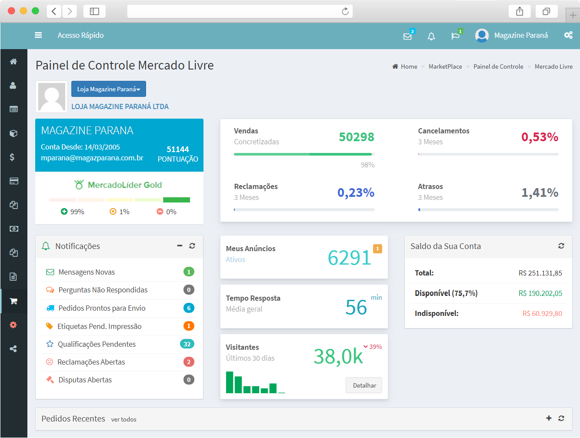This screenshot has height=438, width=580.
Task: Open the money bill icon in sidebar
Action: pyautogui.click(x=13, y=229)
